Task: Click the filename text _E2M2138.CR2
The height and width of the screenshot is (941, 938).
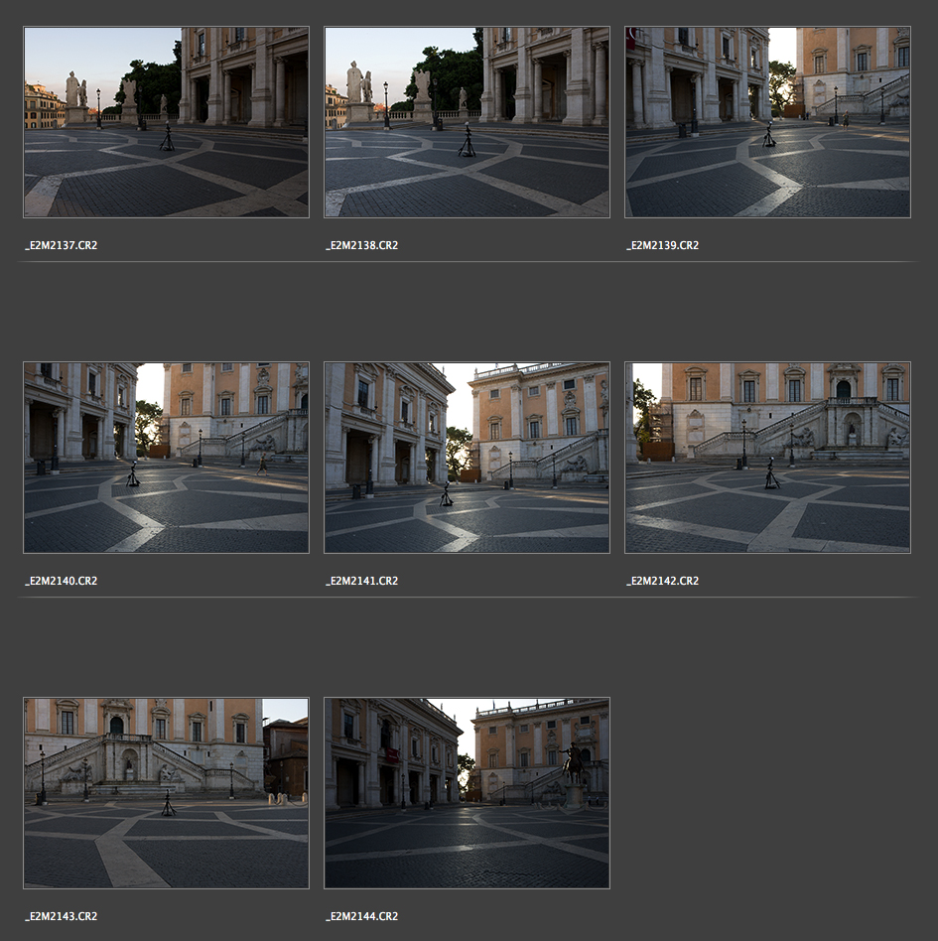Action: point(362,245)
